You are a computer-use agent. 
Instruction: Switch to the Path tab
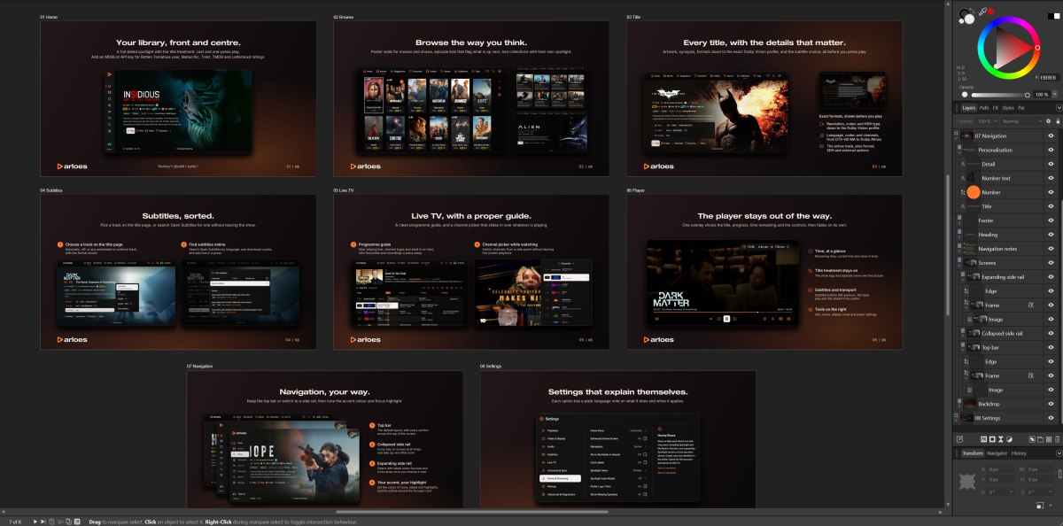984,108
